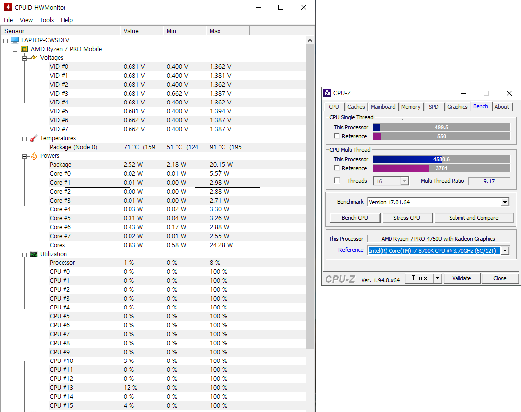
Task: Click the Powers flame icon
Action: (x=34, y=156)
